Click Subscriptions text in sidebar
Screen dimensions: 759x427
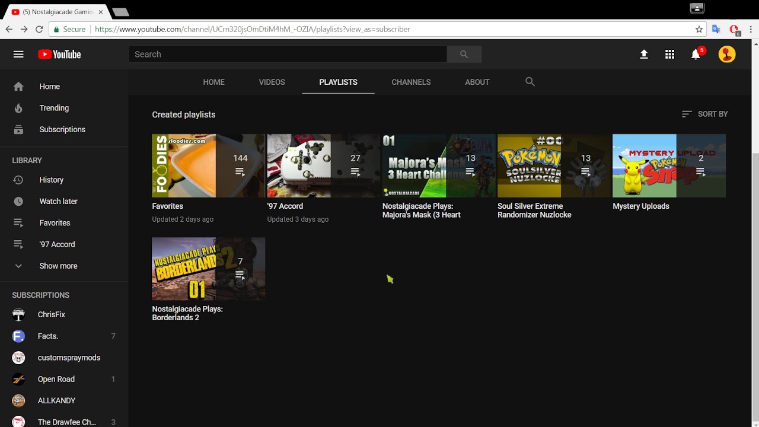62,129
